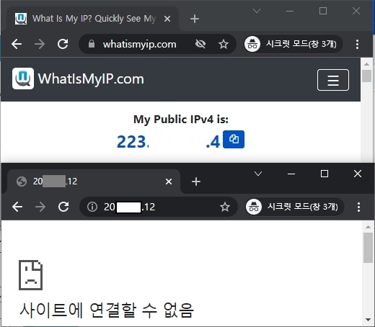Open the hamburger navigation menu
375x327 pixels.
click(333, 80)
